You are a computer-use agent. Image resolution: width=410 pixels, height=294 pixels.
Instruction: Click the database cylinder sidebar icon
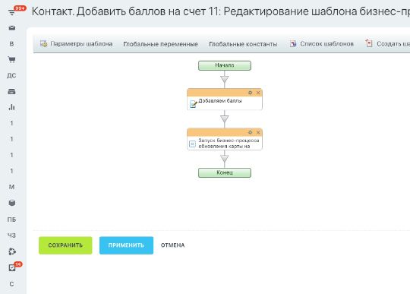[11, 203]
